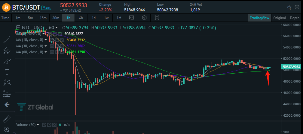
Task: Hide the MA 10 indicator line
Action: 52,40
